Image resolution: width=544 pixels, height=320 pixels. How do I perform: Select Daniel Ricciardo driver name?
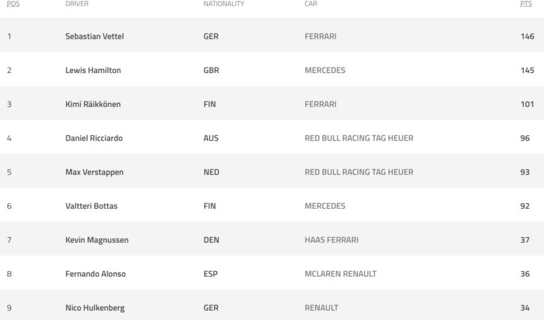94,138
